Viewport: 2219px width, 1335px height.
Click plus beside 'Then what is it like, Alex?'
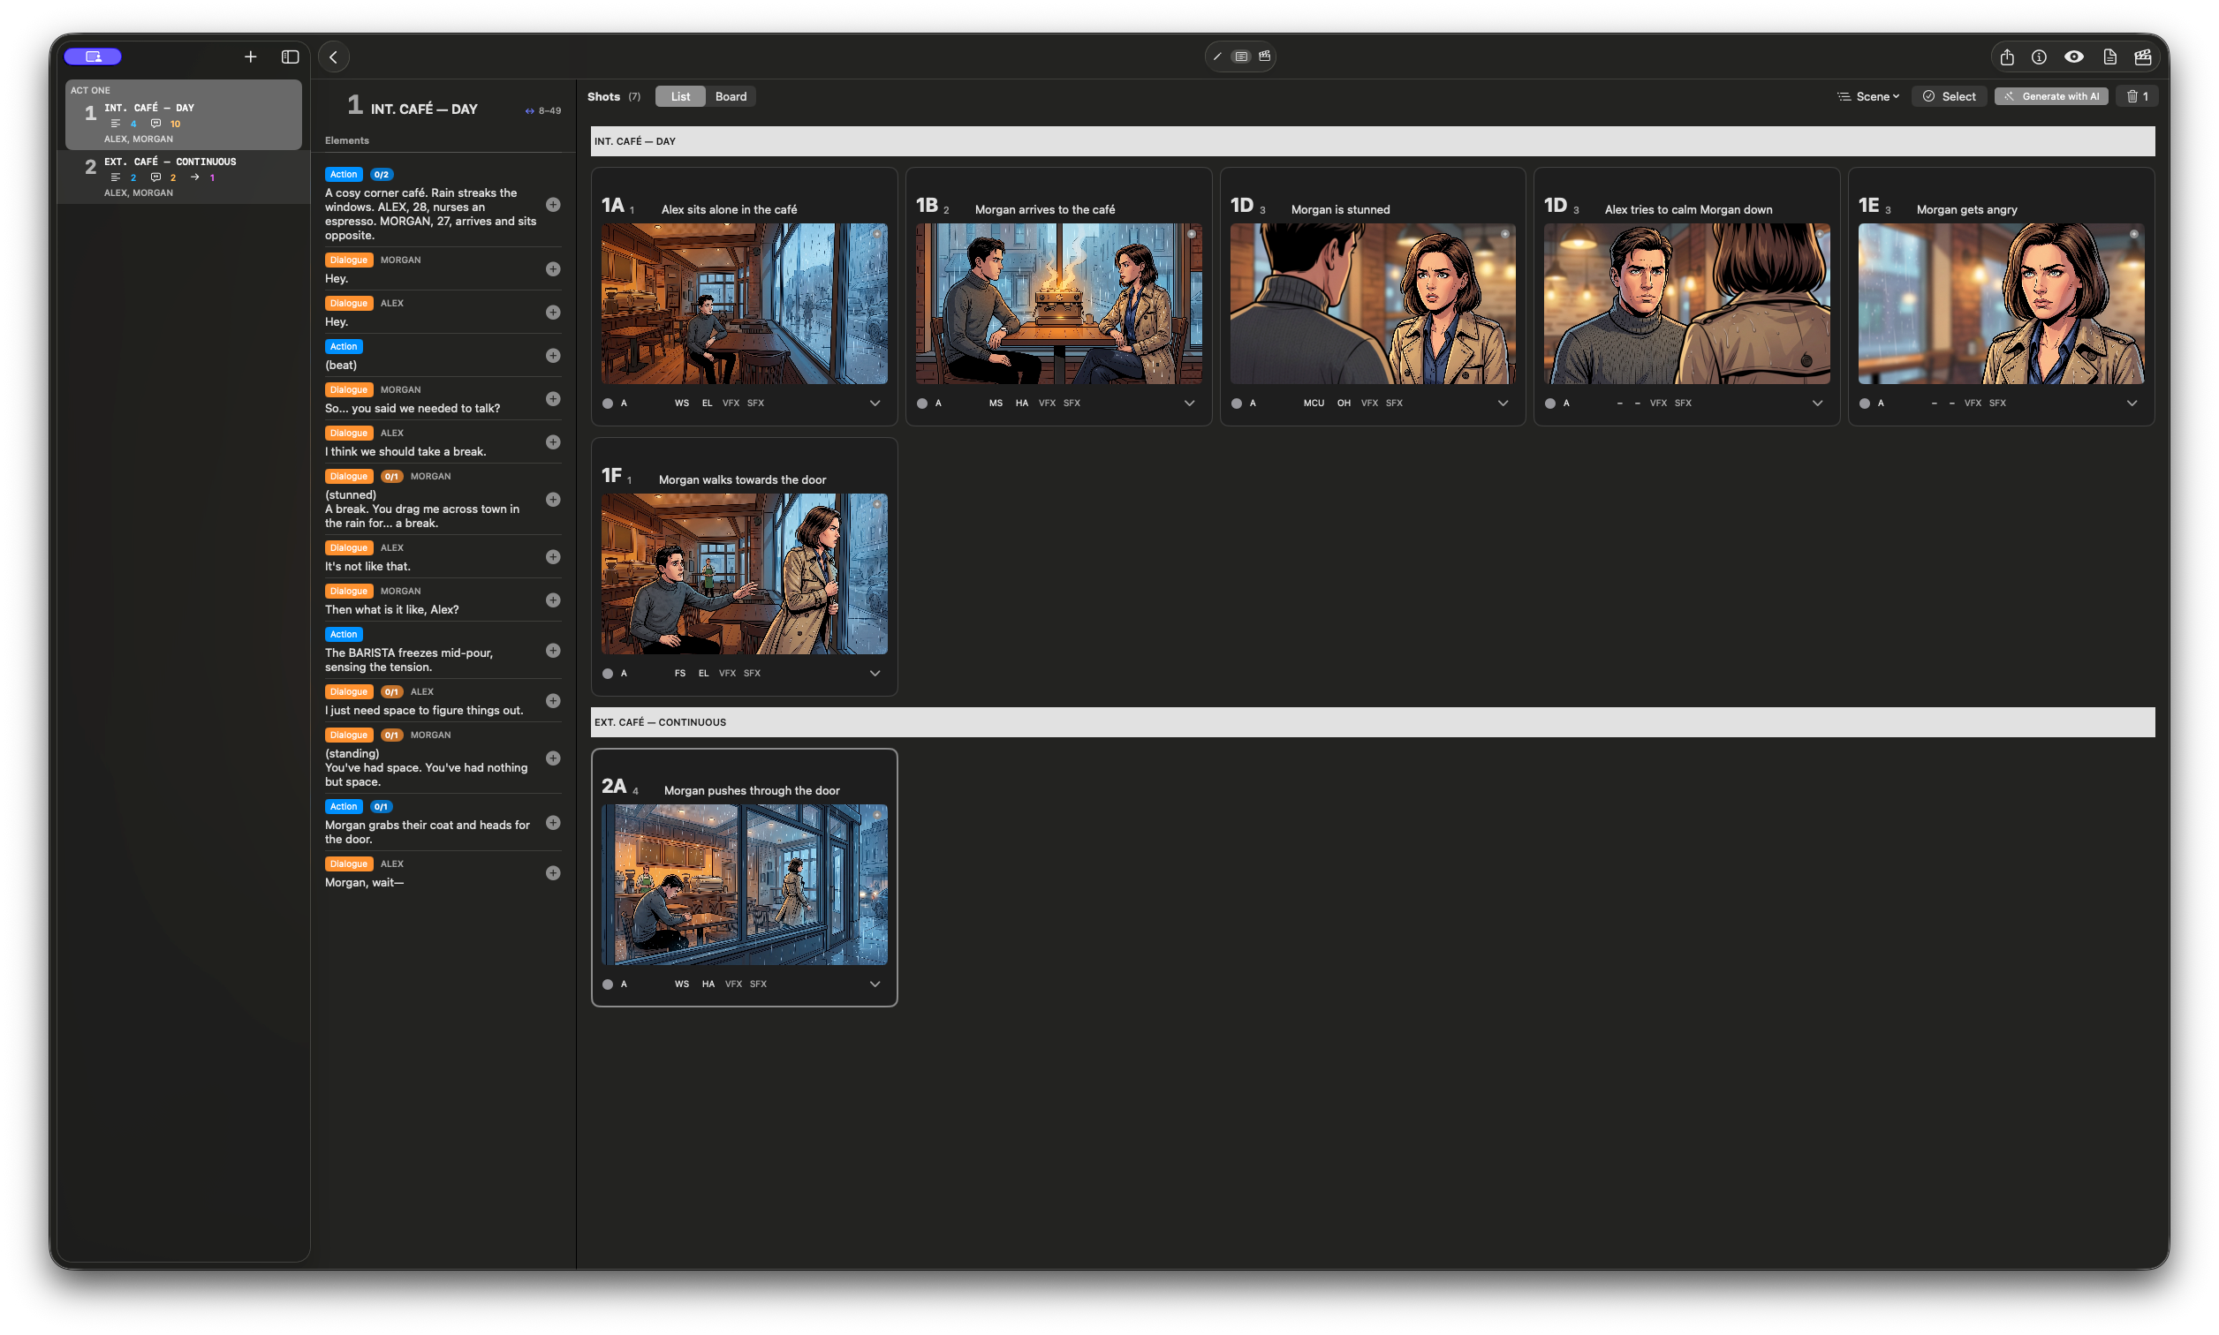(x=553, y=600)
